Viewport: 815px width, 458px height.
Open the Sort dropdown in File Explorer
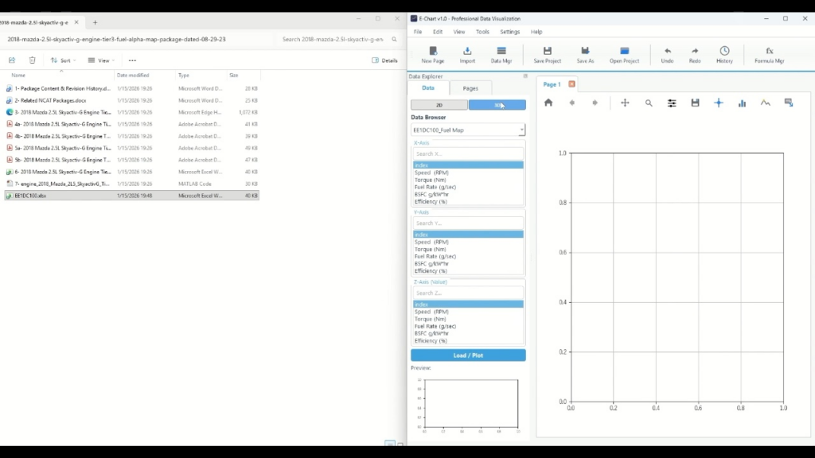tap(64, 60)
